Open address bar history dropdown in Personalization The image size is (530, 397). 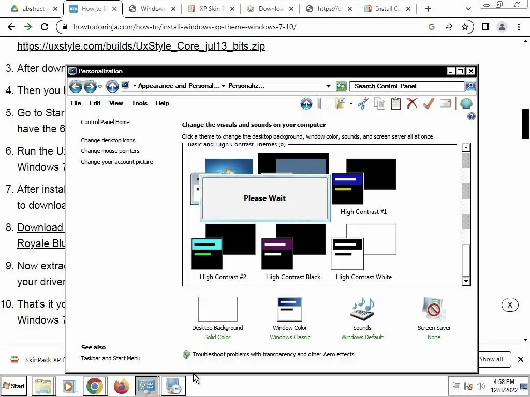(x=328, y=86)
